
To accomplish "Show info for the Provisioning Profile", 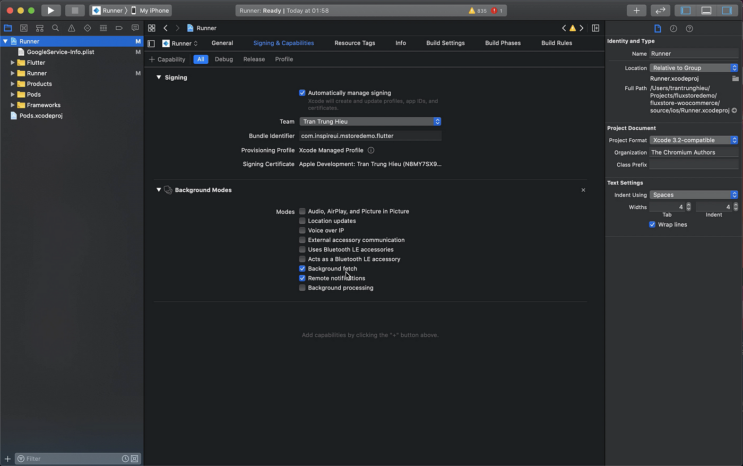I will (371, 150).
